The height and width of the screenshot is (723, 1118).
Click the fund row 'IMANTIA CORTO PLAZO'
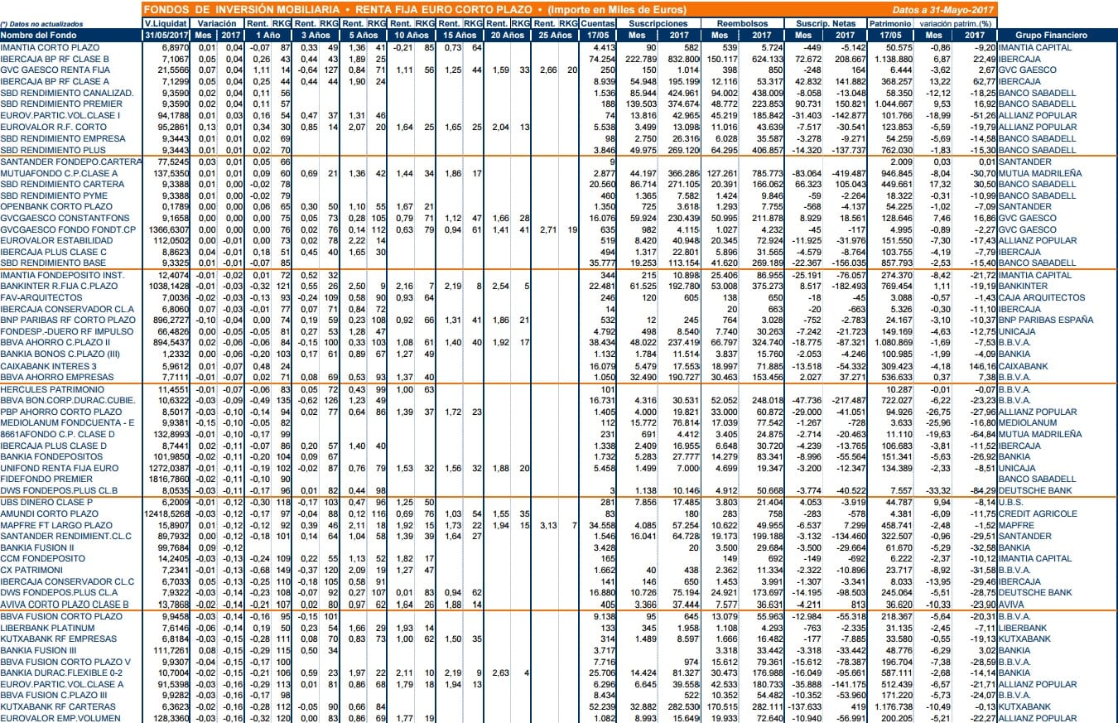[x=559, y=48]
